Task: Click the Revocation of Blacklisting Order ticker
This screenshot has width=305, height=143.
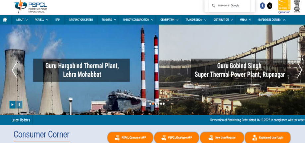Action: pyautogui.click(x=257, y=120)
